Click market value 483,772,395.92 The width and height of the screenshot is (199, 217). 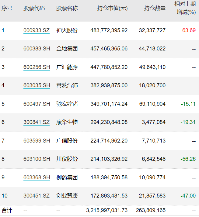[109, 30]
